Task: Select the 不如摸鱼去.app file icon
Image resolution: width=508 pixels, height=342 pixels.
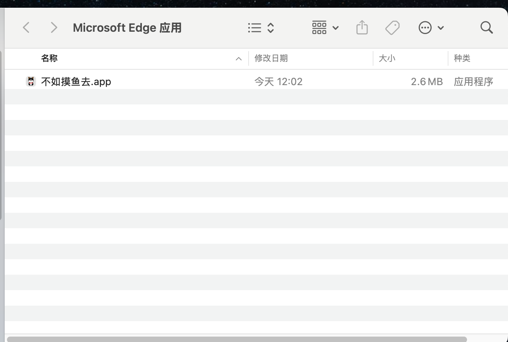Action: 31,82
